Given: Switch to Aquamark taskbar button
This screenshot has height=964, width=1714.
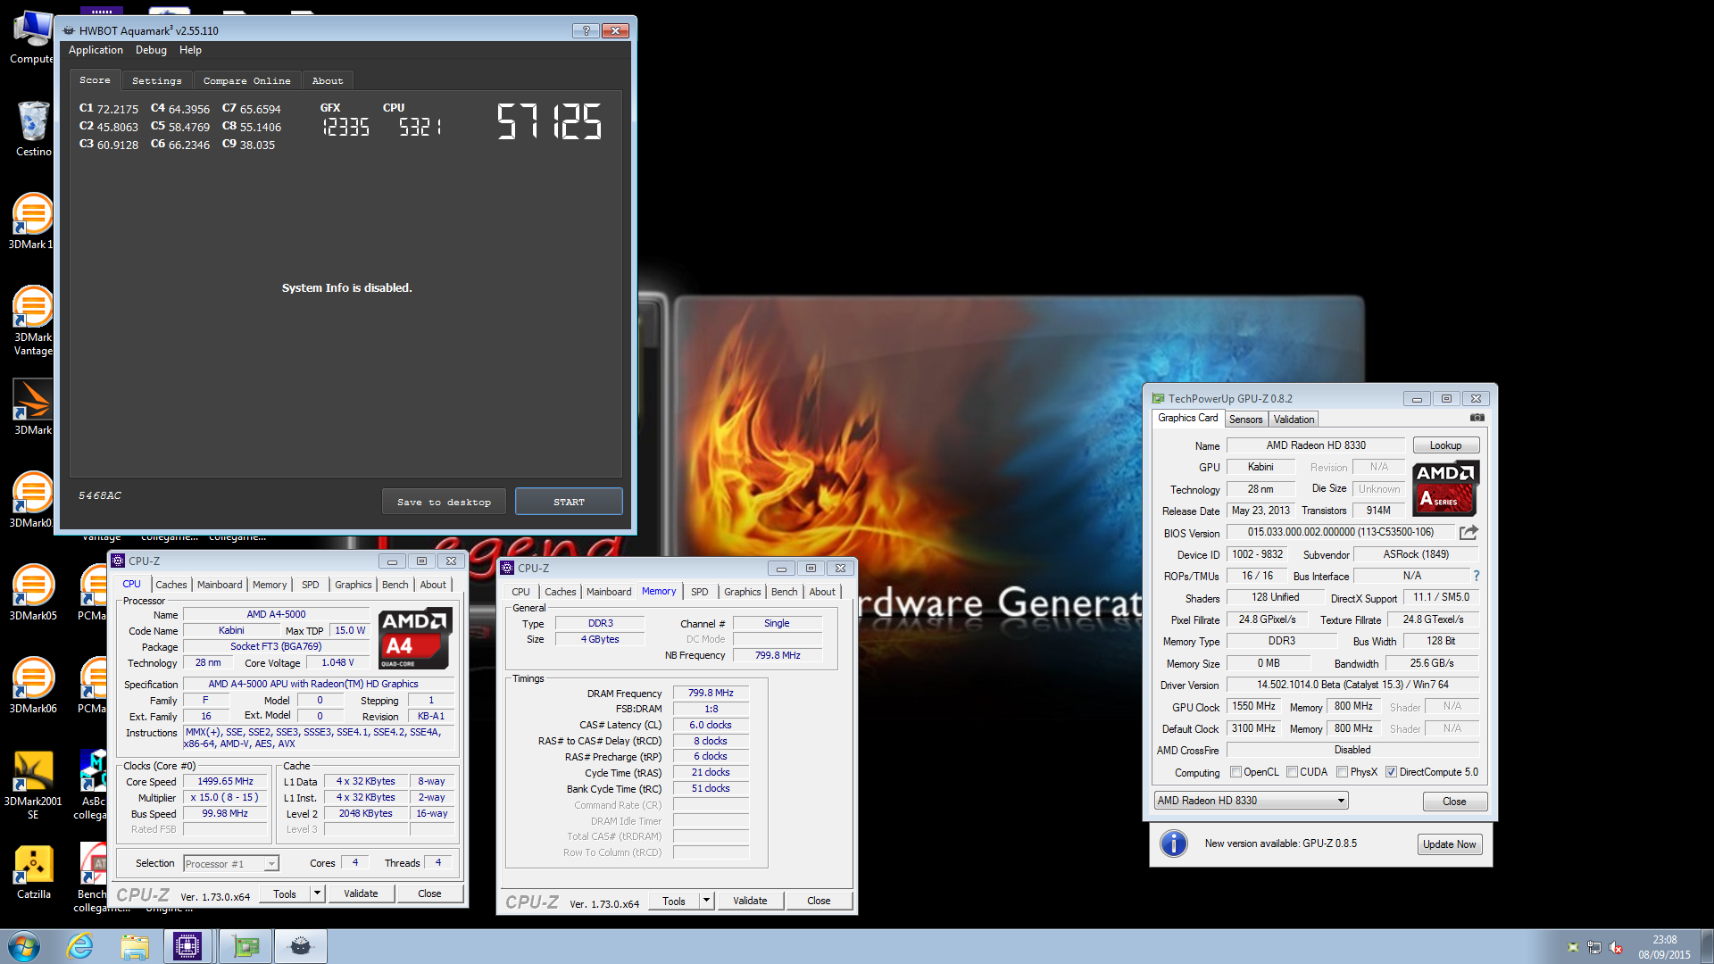Looking at the screenshot, I should tap(301, 946).
